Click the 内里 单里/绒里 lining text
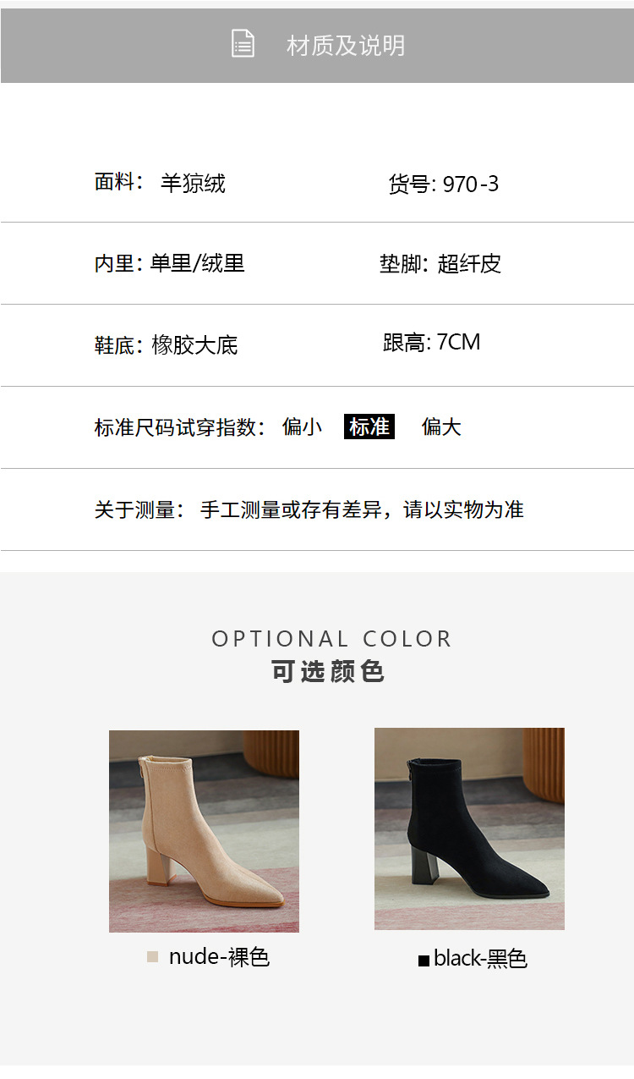This screenshot has height=1079, width=634. [169, 263]
